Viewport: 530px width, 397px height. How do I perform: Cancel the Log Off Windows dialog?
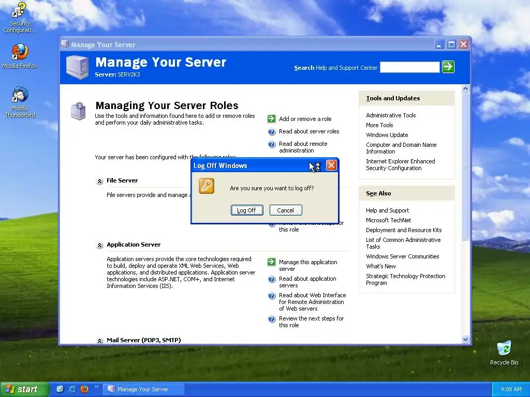(286, 210)
